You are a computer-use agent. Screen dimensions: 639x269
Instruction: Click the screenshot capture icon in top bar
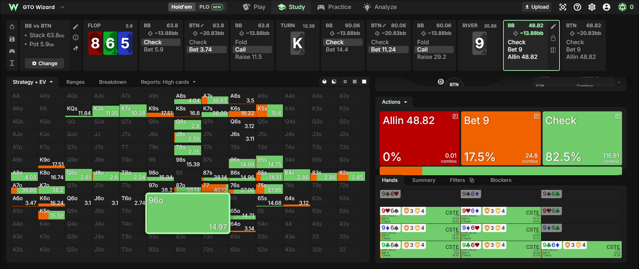click(563, 7)
